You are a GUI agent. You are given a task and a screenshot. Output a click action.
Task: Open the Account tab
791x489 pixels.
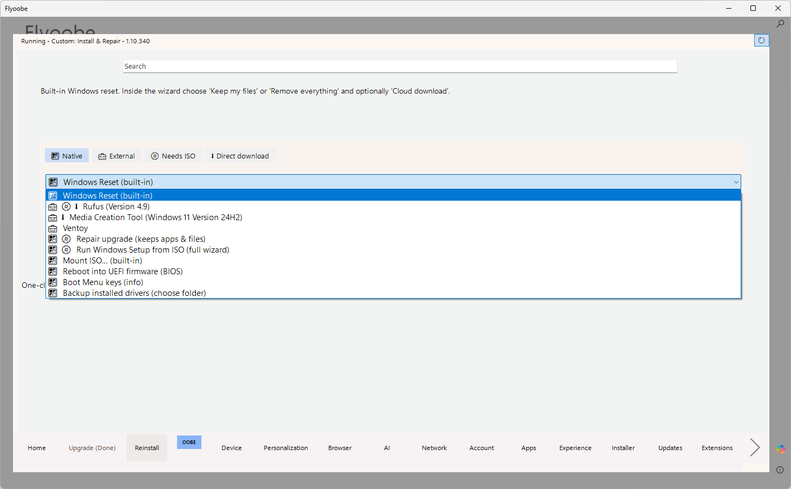tap(482, 448)
